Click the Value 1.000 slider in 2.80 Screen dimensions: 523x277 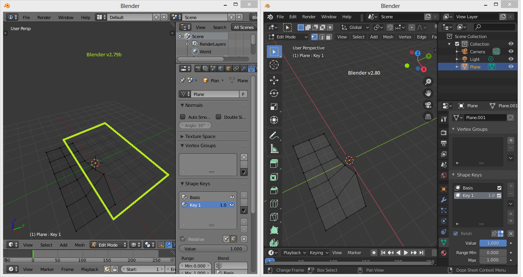pyautogui.click(x=493, y=243)
